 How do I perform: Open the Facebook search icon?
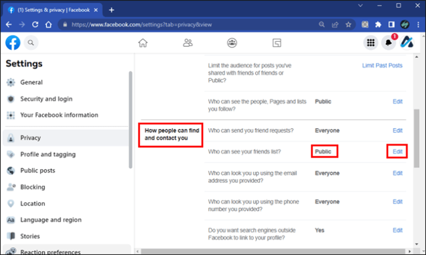tap(31, 42)
